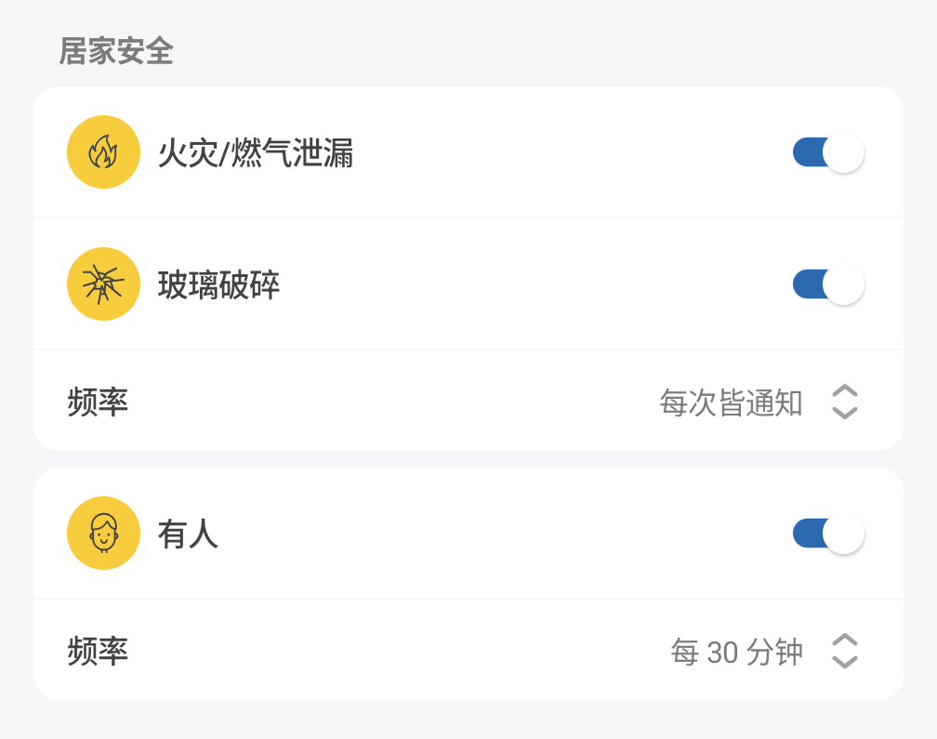
Task: Turn off the 有人 detection switch
Action: (827, 533)
